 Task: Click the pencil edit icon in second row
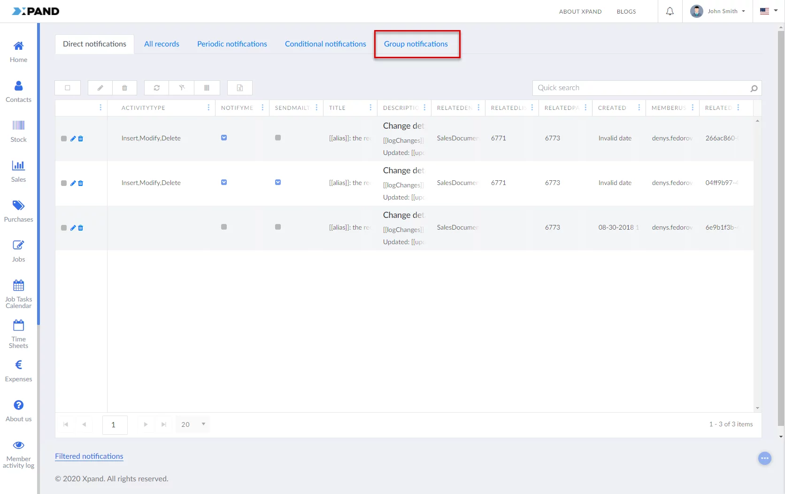pos(73,183)
